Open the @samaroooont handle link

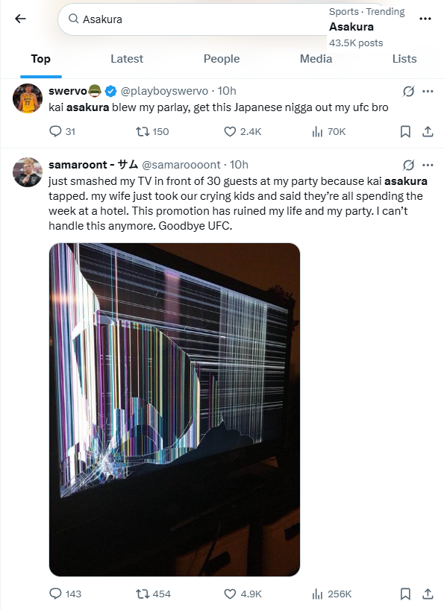coord(181,165)
